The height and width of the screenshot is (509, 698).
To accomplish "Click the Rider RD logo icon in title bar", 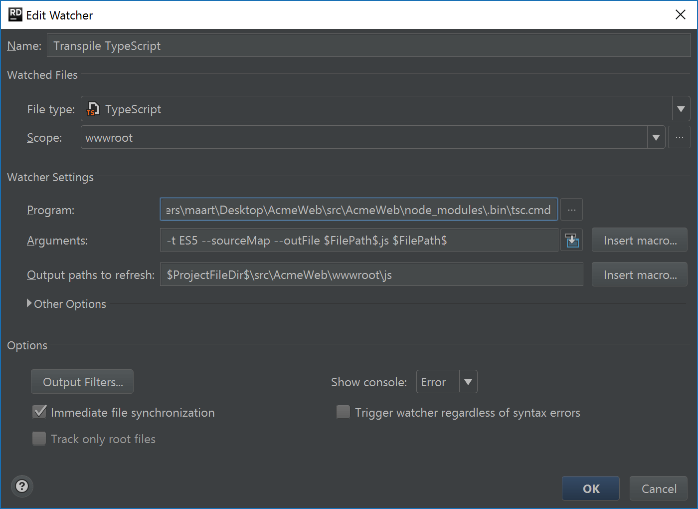I will [x=15, y=14].
